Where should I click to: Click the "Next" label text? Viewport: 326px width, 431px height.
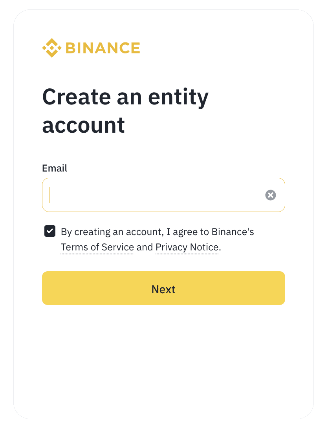click(163, 289)
